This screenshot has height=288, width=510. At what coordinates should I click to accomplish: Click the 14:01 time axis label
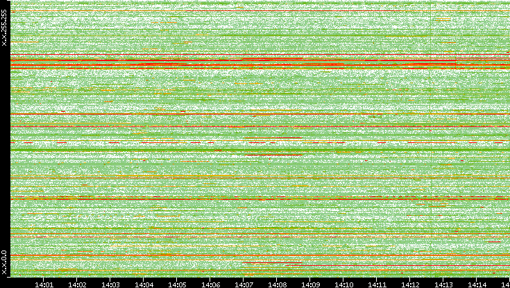pyautogui.click(x=44, y=285)
